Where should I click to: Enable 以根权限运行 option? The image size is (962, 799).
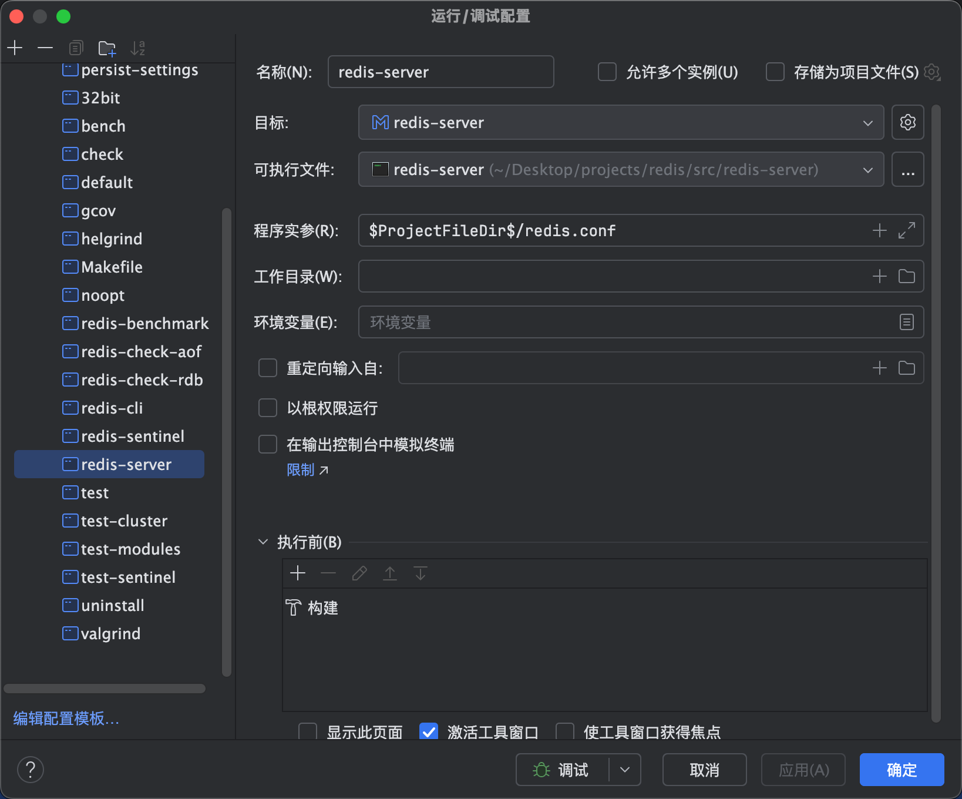(x=268, y=408)
